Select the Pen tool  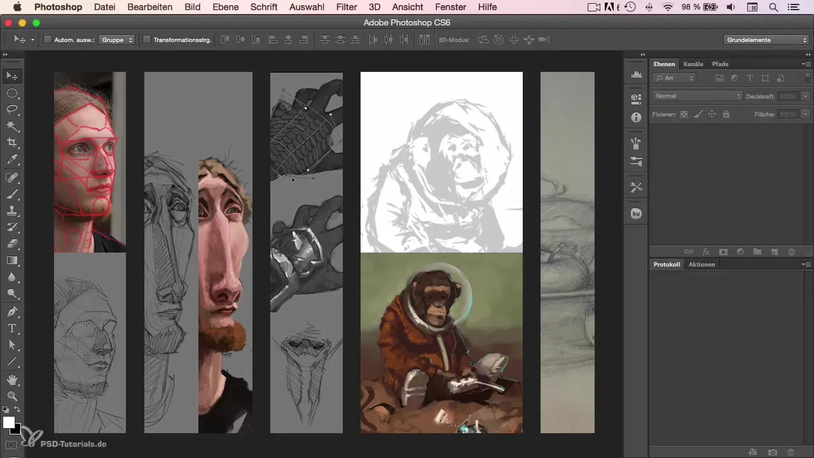click(12, 312)
